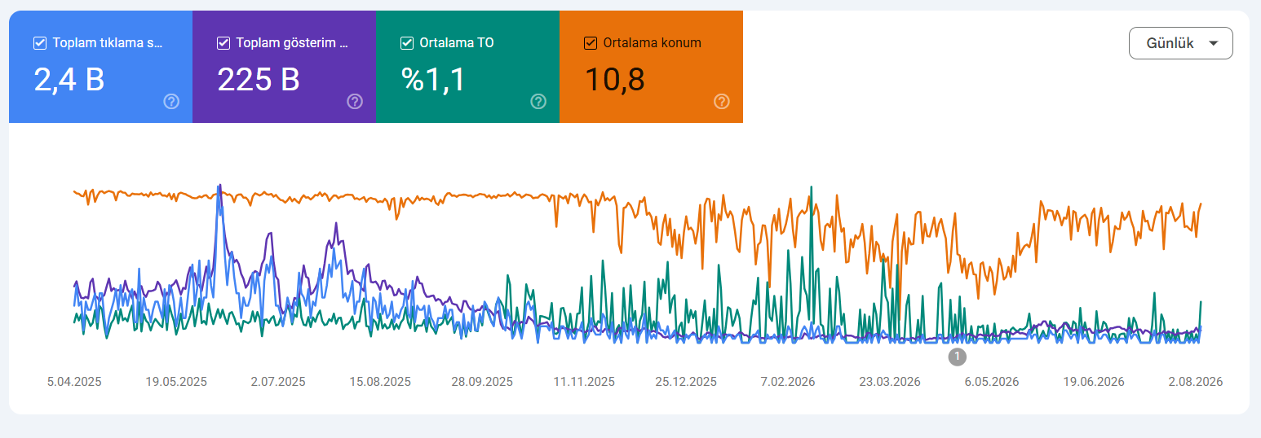
Task: Uncheck the Toplam tıklama checkbox
Action: pyautogui.click(x=40, y=43)
